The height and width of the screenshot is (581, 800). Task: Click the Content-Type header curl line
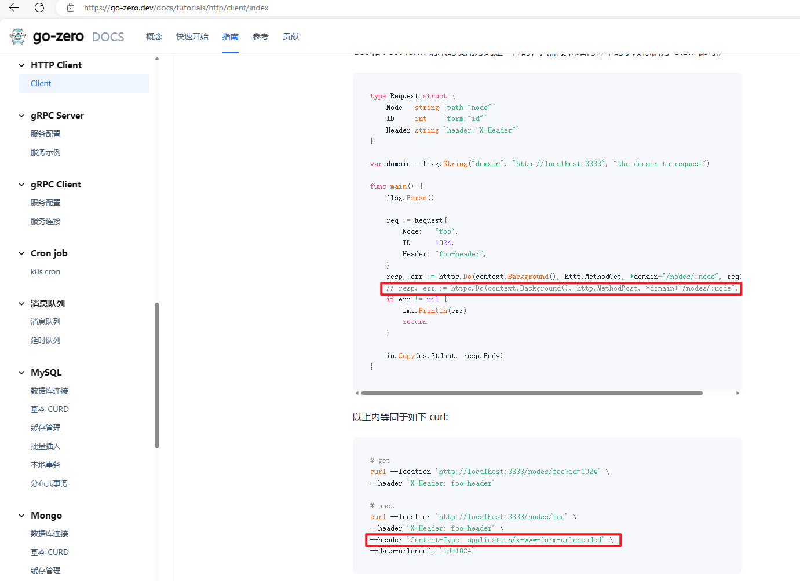point(493,540)
